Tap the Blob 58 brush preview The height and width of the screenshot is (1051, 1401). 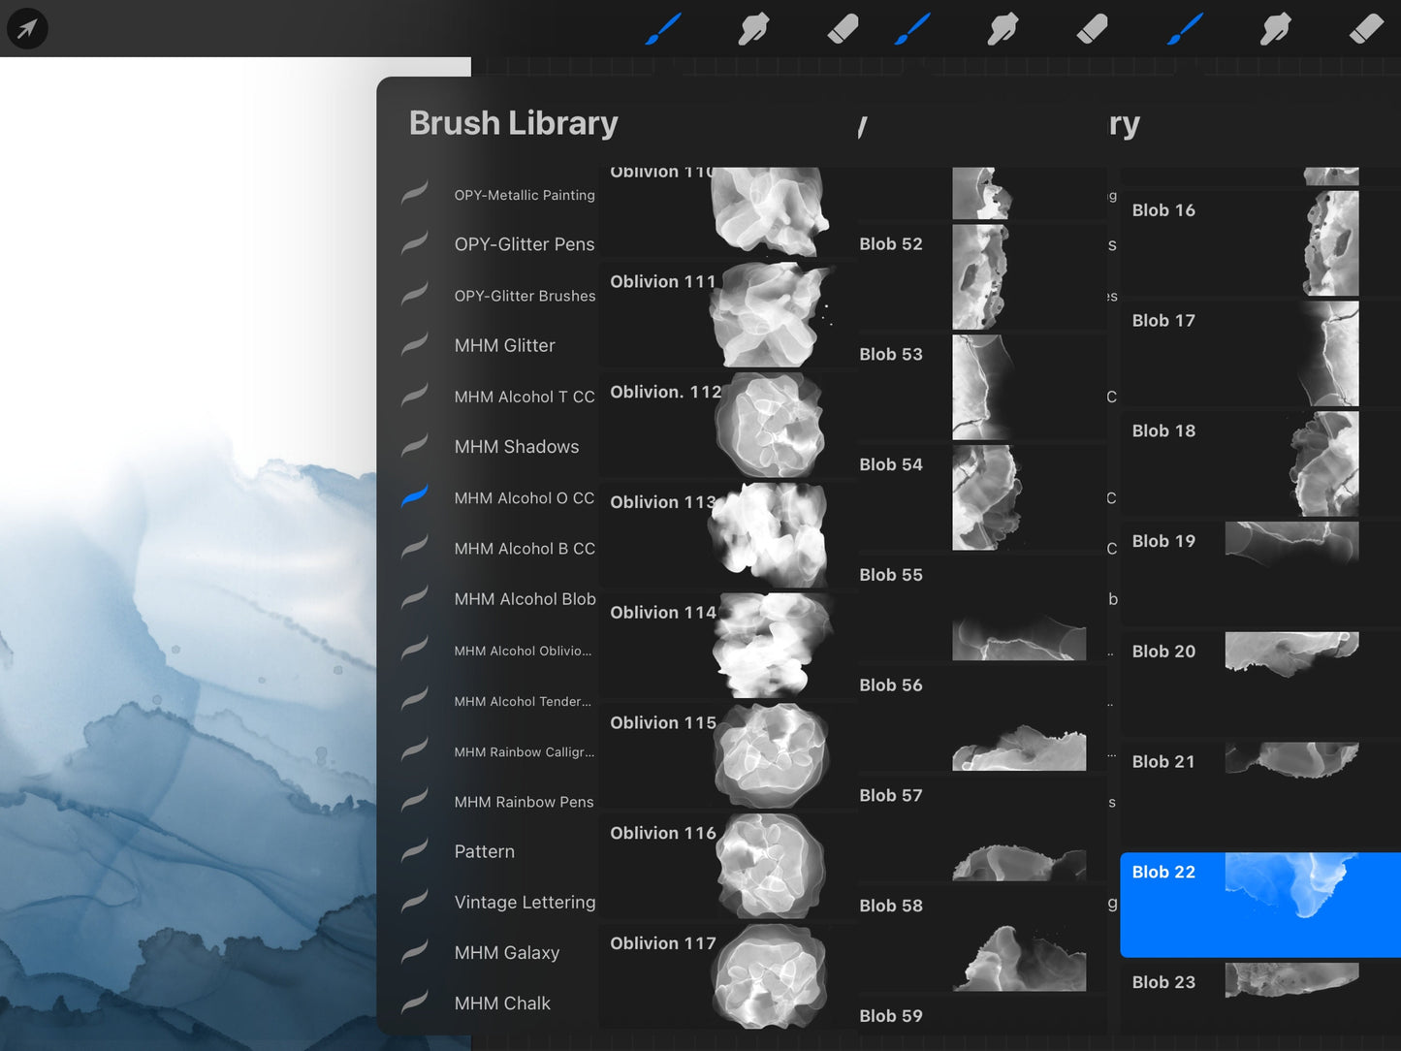(1018, 956)
